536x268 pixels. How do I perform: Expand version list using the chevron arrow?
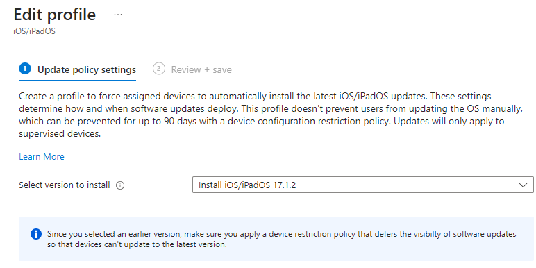[523, 185]
